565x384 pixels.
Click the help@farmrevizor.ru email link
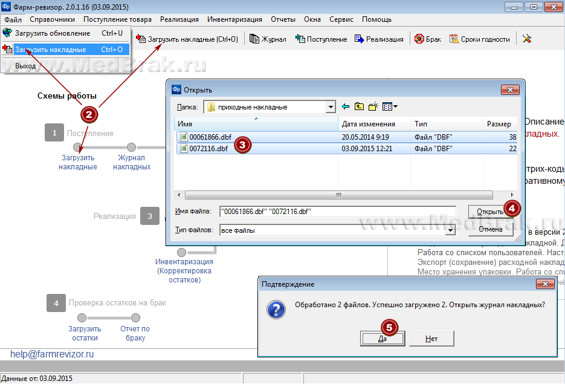click(52, 354)
